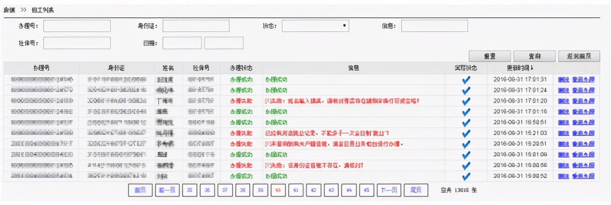Click the green success status in the first row
Image resolution: width=611 pixels, height=205 pixels.
pos(241,80)
